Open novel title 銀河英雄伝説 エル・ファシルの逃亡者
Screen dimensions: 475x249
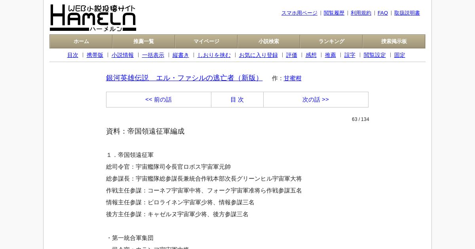tap(184, 78)
